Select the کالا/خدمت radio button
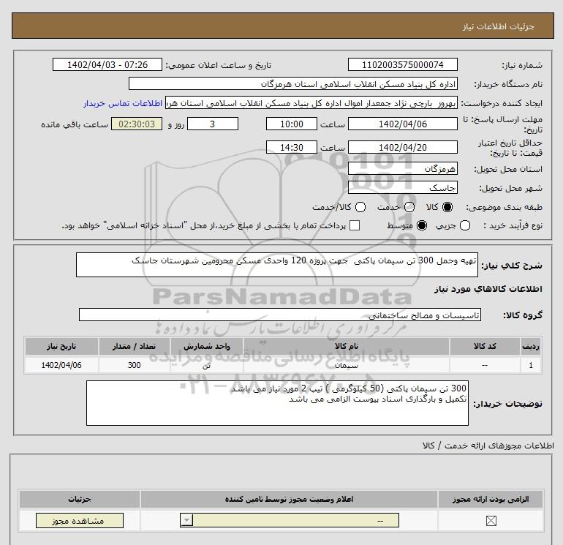This screenshot has height=545, width=563. 360,207
